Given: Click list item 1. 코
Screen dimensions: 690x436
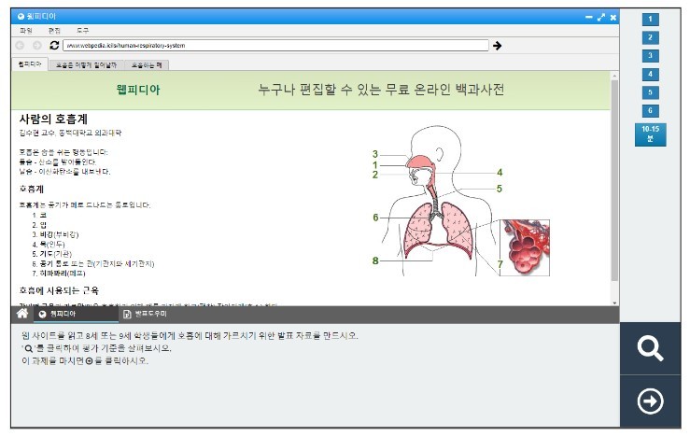Looking at the screenshot, I should [39, 215].
